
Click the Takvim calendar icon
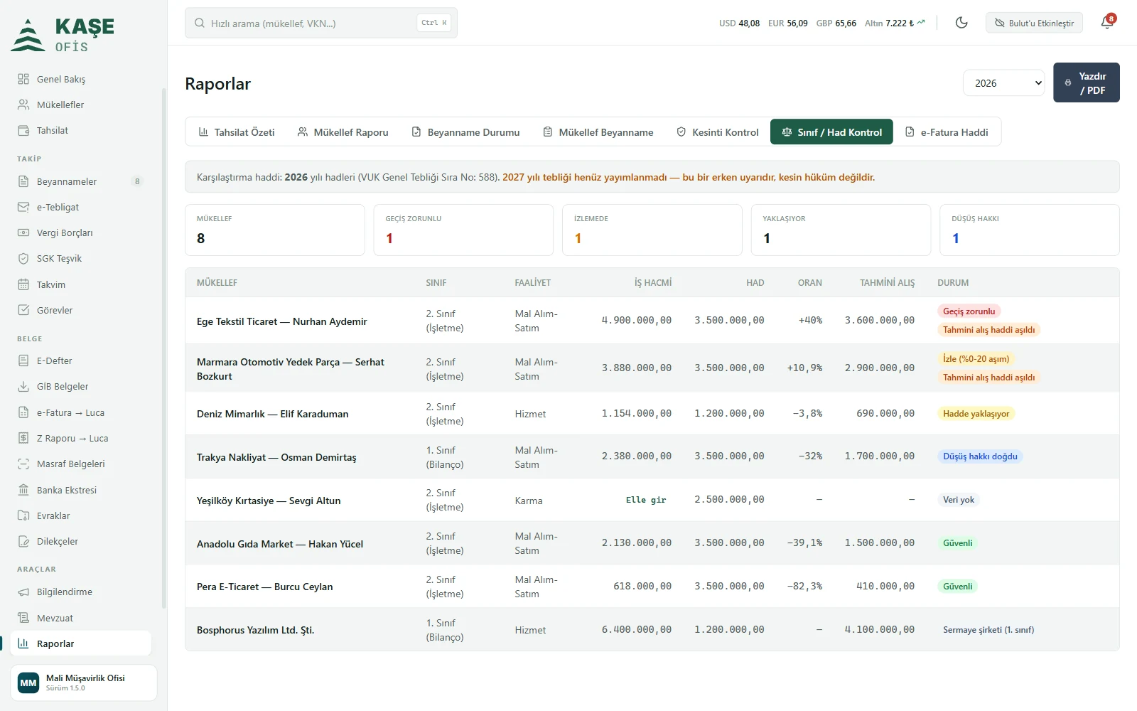tap(23, 284)
